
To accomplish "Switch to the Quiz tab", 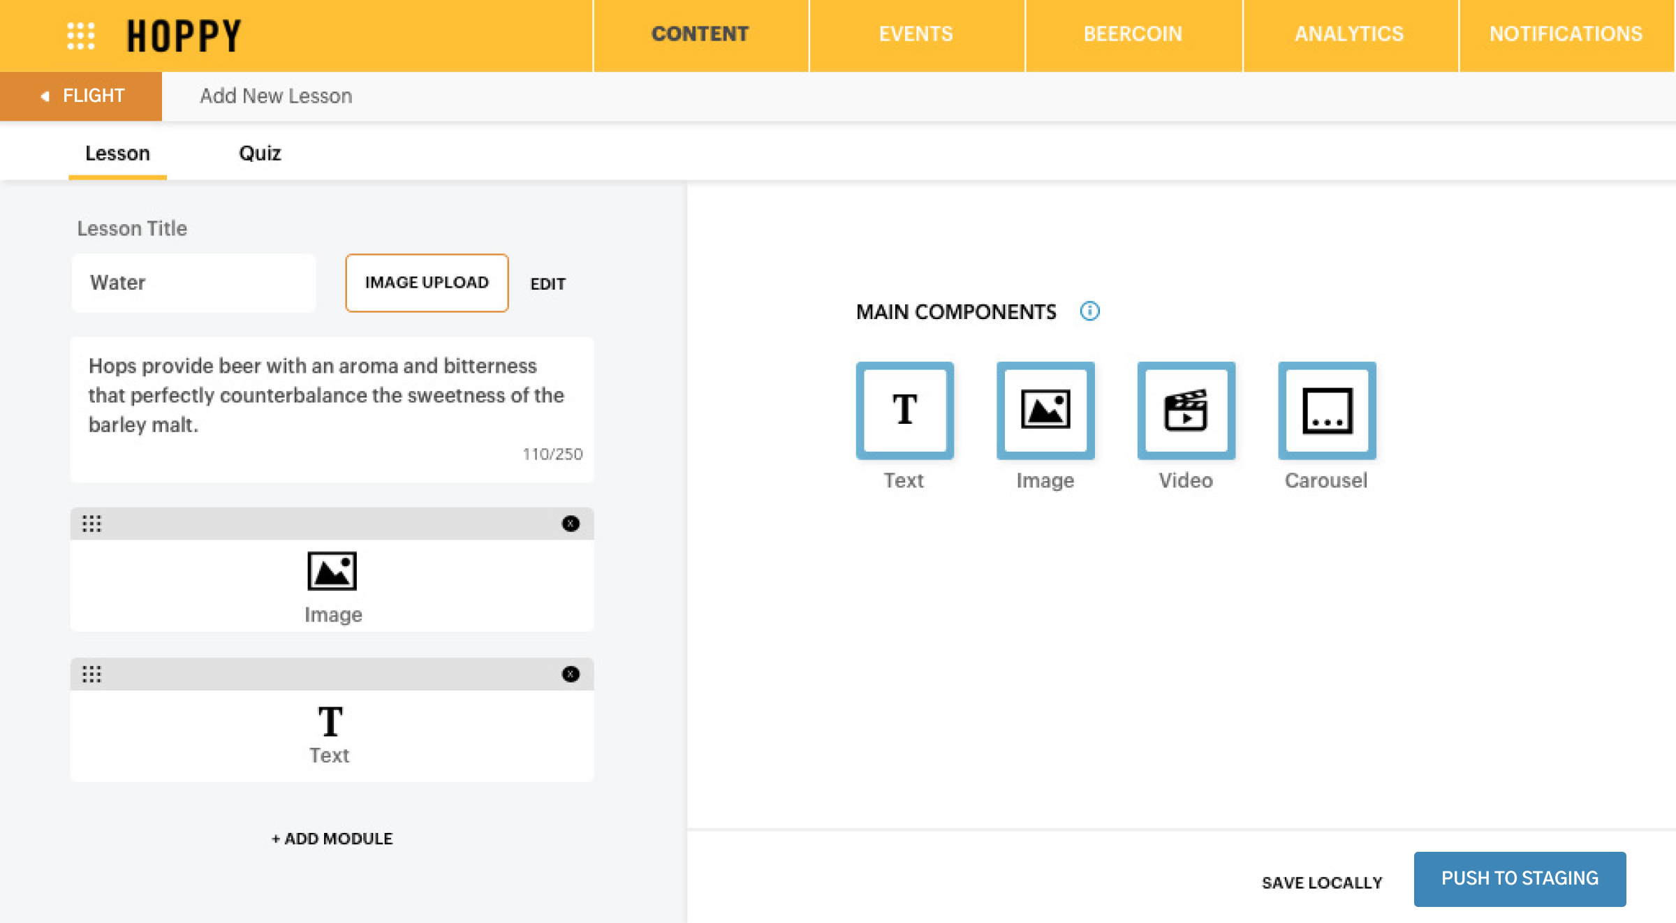I will pos(260,153).
